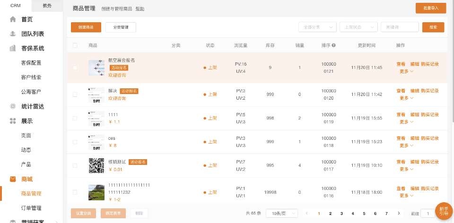The height and width of the screenshot is (223, 454).
Task: Select the 核销测试 row checkbox
Action: pos(75,165)
